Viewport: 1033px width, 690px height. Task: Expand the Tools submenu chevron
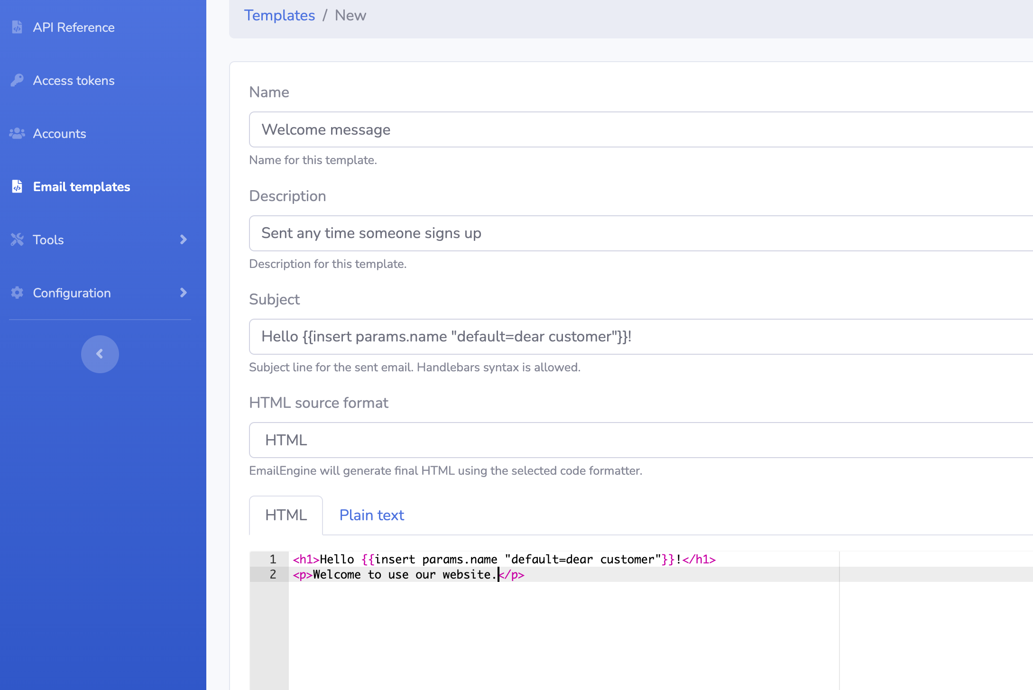point(184,239)
